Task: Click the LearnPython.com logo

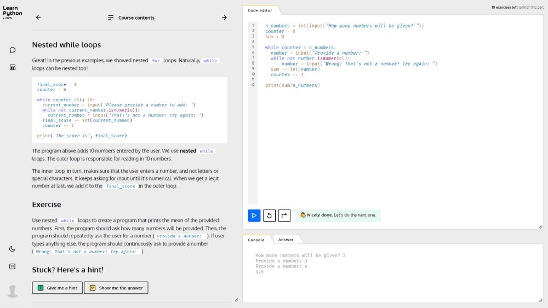Action: tap(12, 13)
